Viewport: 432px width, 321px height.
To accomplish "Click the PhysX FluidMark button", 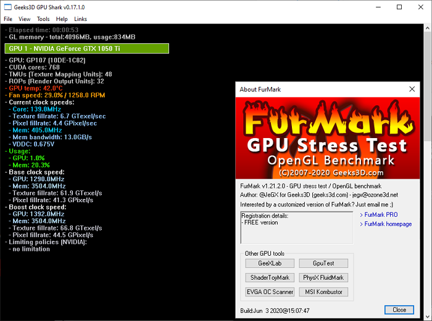I will click(323, 277).
